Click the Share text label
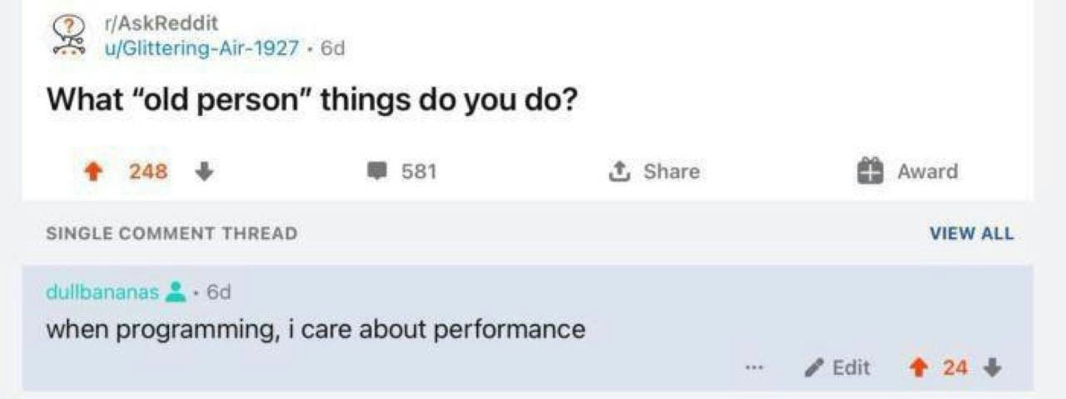This screenshot has width=1066, height=399. click(x=671, y=172)
